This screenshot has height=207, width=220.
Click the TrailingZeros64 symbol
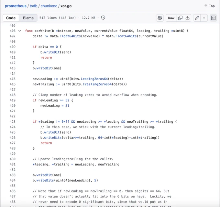pos(97,84)
